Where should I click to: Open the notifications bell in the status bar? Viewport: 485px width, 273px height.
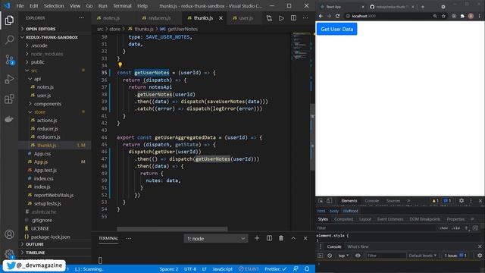coord(307,269)
